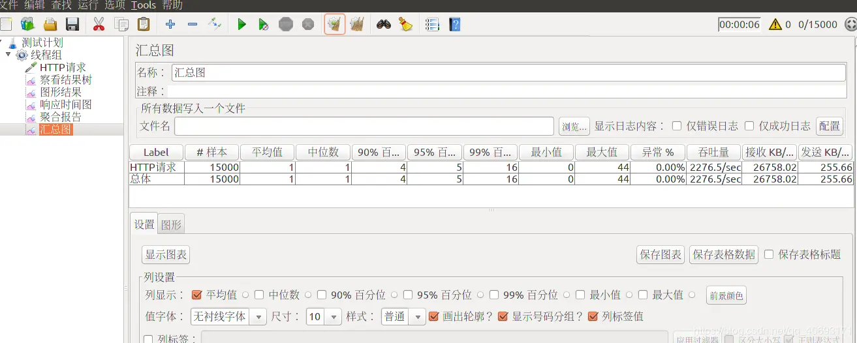
Task: Click the 配置 configure button
Action: [830, 127]
